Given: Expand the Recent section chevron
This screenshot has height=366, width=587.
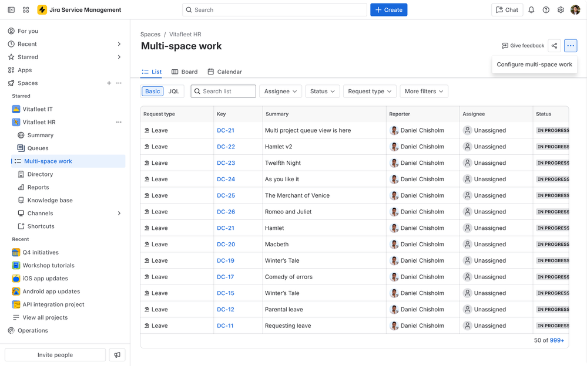Looking at the screenshot, I should tap(119, 44).
